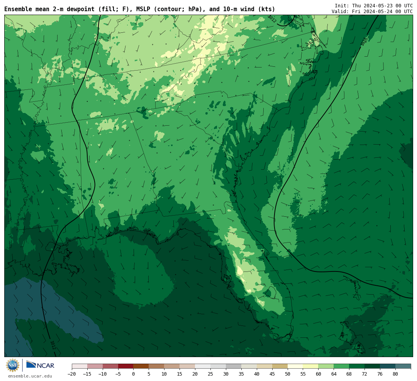Click the 76 colorbar tick label

click(x=380, y=374)
